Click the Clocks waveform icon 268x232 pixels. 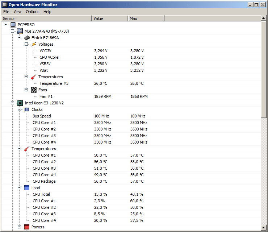[27, 109]
